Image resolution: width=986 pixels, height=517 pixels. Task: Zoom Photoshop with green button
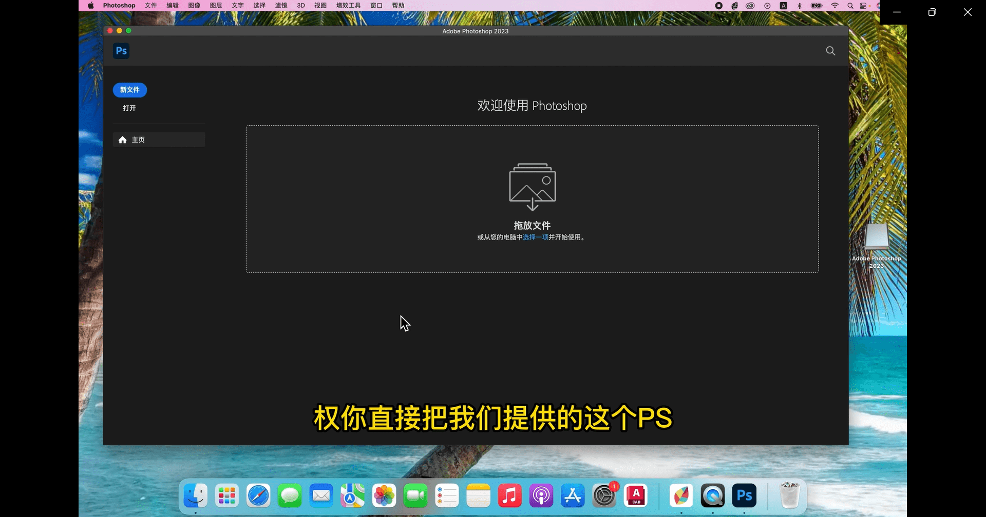(x=129, y=31)
